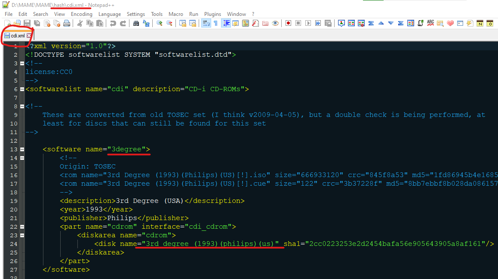Toggle word wrap in the toolbar
The image size is (498, 279).
(x=206, y=23)
